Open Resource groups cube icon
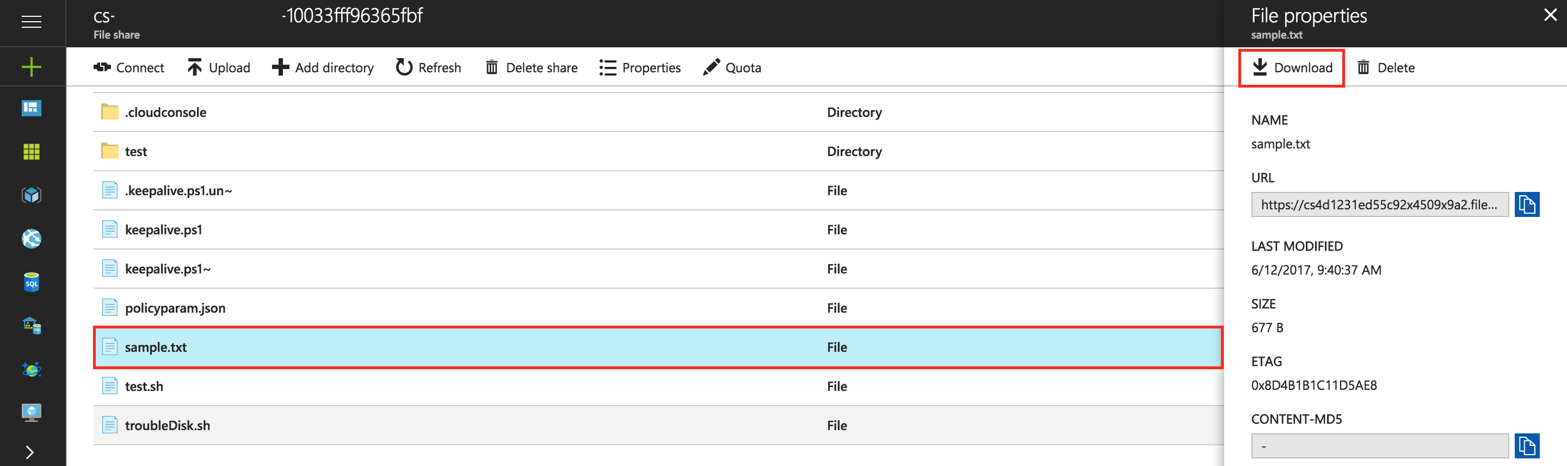 click(32, 195)
